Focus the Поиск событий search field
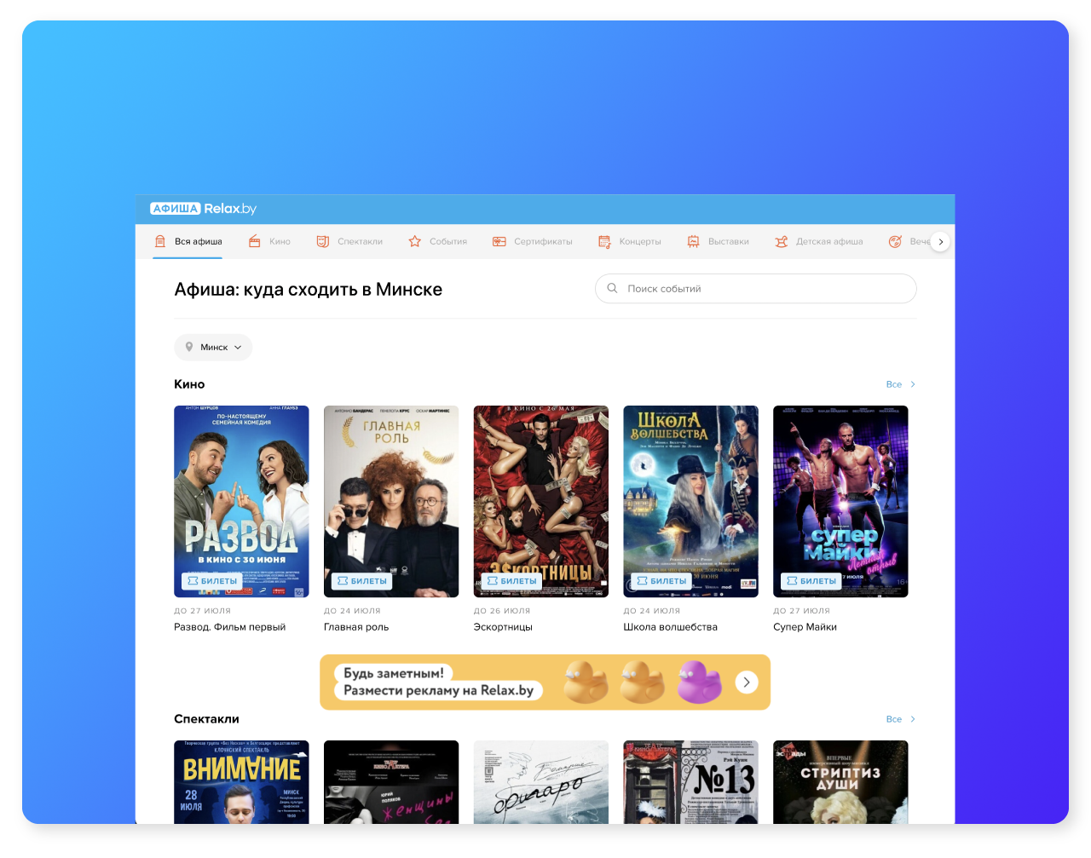The height and width of the screenshot is (858, 1091). click(x=756, y=288)
